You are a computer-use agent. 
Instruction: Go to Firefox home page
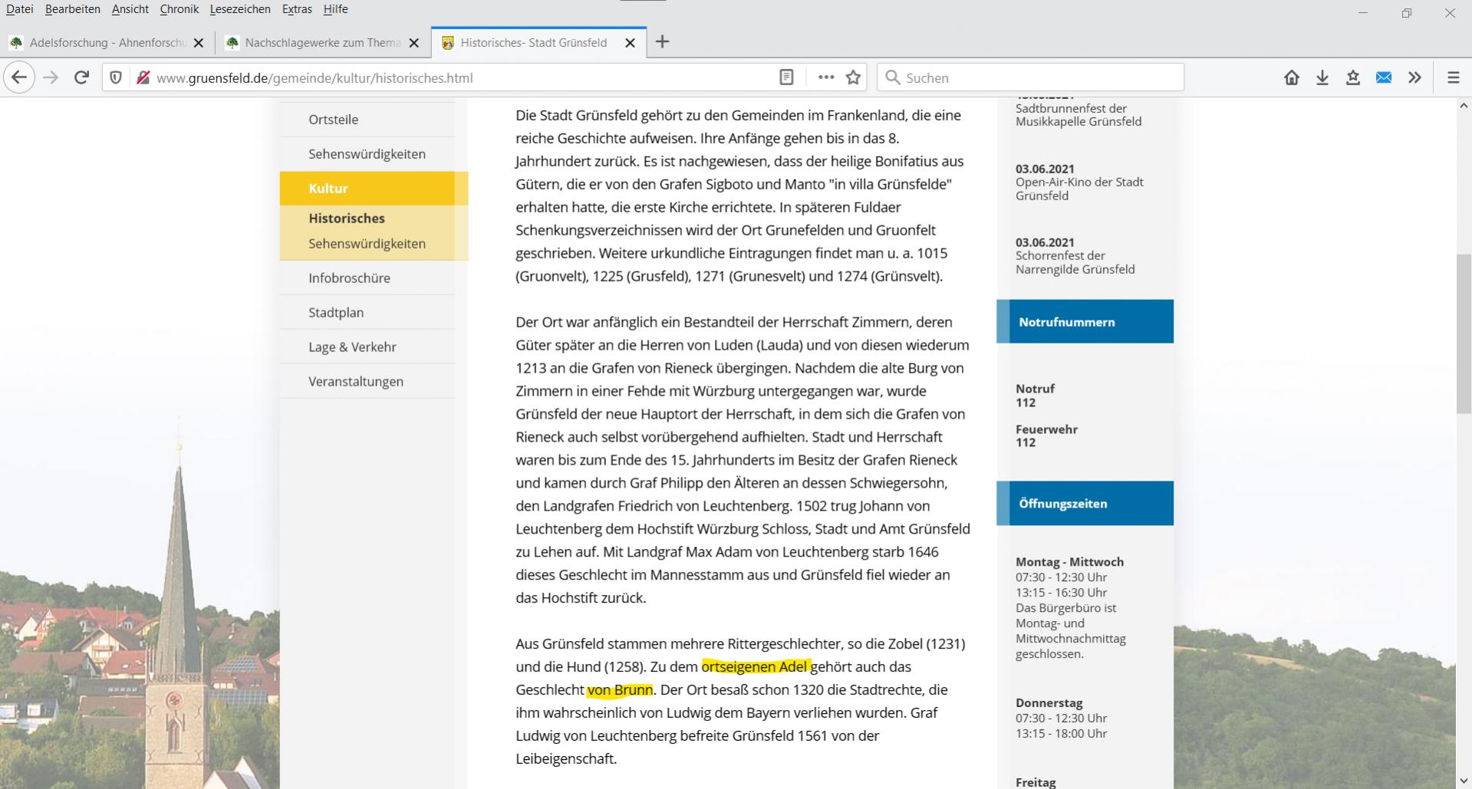click(x=1292, y=77)
